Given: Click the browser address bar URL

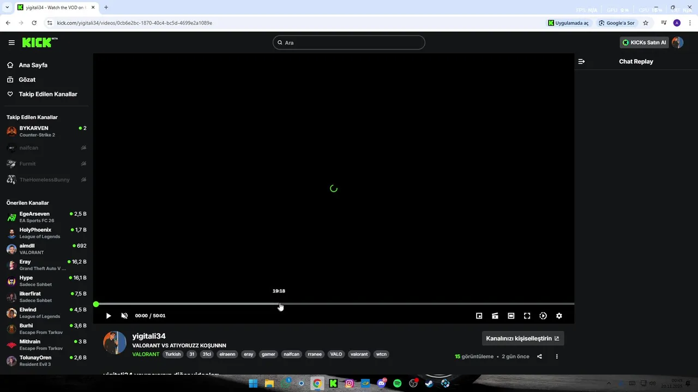Looking at the screenshot, I should (x=134, y=23).
